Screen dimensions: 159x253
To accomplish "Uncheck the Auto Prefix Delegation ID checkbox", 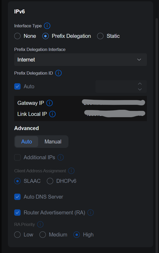I will 17,86.
